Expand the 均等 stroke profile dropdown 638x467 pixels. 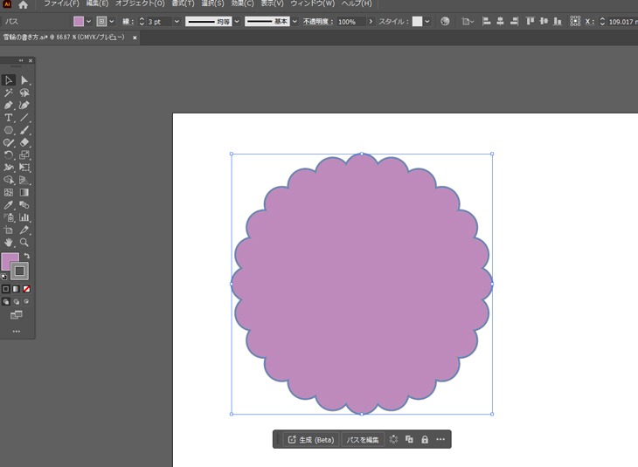(238, 21)
